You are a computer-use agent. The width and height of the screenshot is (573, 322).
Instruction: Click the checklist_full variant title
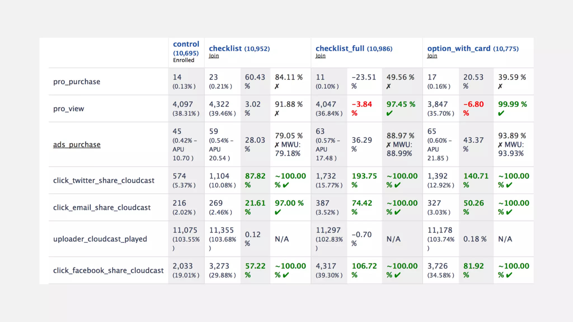[x=340, y=48]
